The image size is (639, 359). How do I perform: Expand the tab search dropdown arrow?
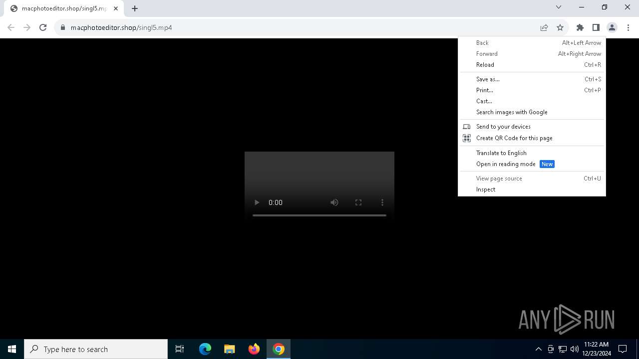pos(559,7)
